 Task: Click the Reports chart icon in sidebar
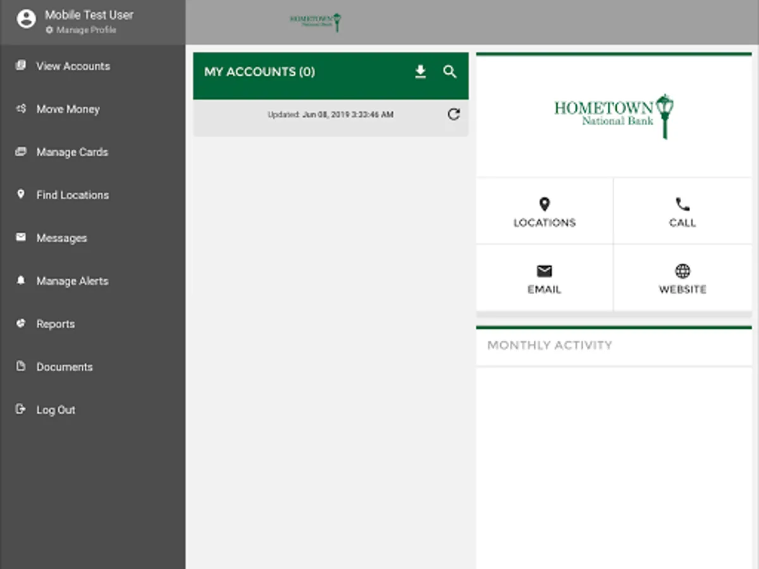coord(21,324)
